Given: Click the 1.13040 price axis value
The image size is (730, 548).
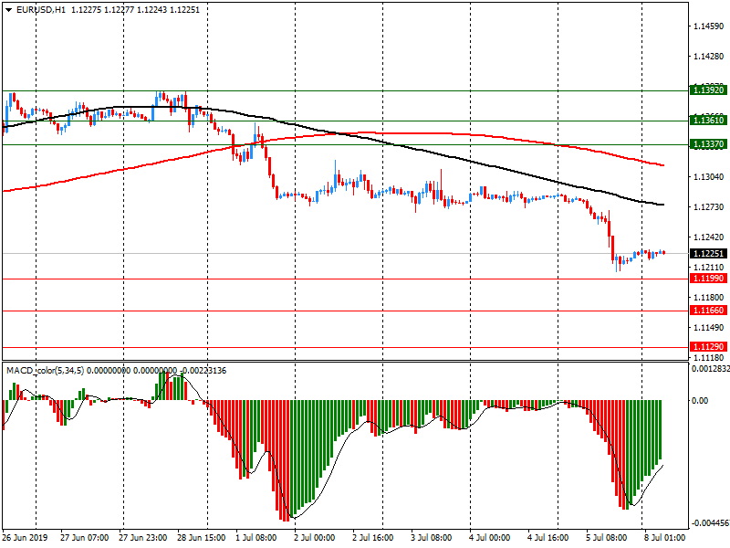Looking at the screenshot, I should tap(709, 176).
